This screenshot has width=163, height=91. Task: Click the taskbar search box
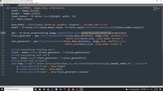pos(19,89)
